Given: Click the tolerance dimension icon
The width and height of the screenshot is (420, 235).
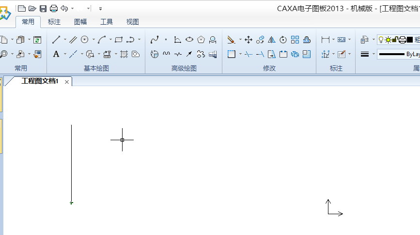Looking at the screenshot, I should coord(342,40).
